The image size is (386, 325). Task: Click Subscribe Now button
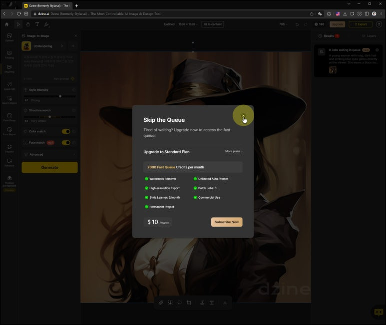[x=227, y=222]
